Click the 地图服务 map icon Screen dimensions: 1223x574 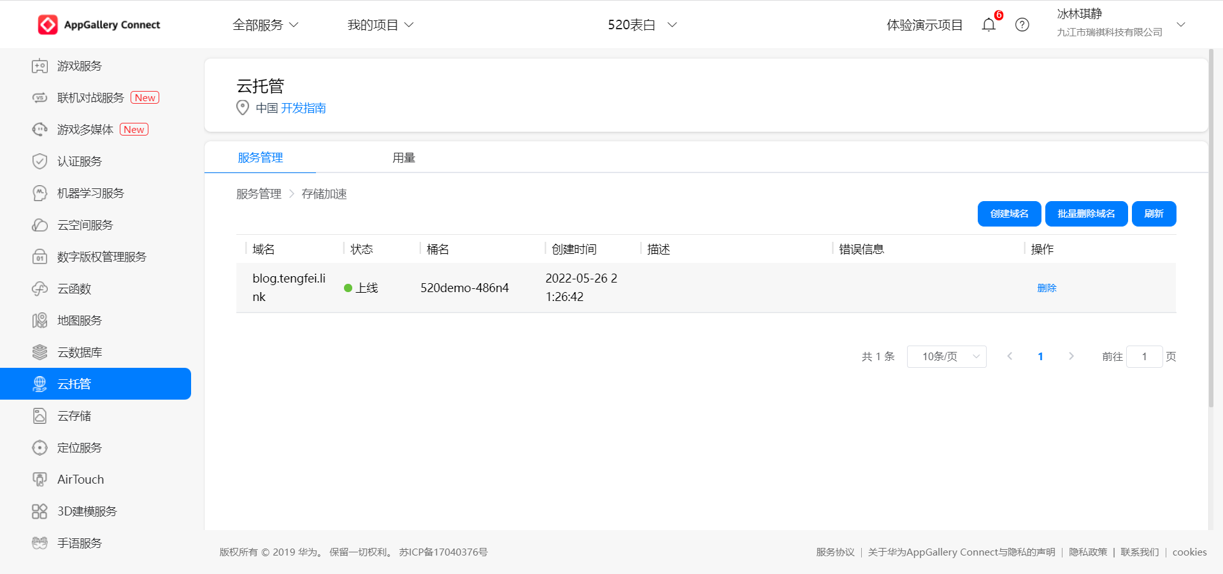point(39,321)
